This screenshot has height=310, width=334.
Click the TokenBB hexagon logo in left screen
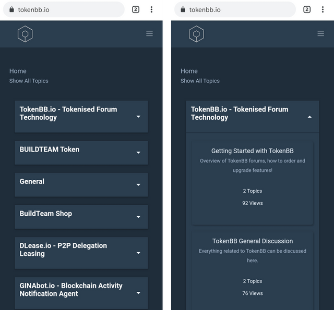point(25,34)
